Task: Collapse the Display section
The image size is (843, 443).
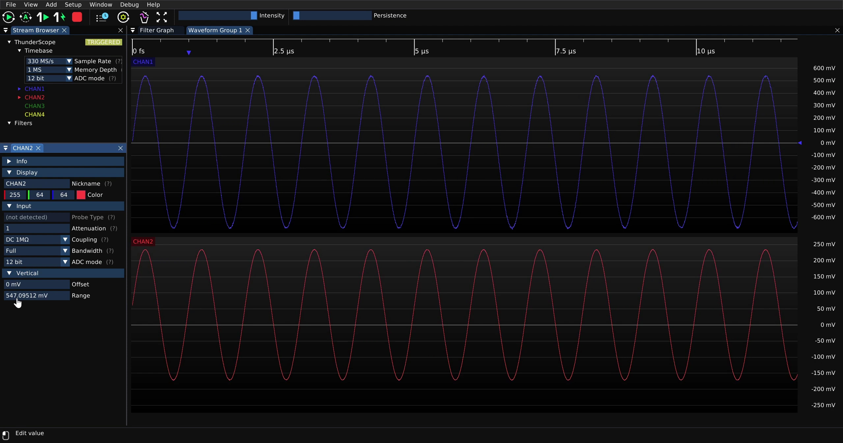Action: tap(63, 172)
